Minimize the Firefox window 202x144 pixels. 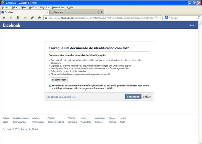pyautogui.click(x=190, y=3)
